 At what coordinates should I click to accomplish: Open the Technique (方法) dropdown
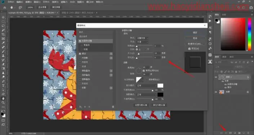pos(143,42)
